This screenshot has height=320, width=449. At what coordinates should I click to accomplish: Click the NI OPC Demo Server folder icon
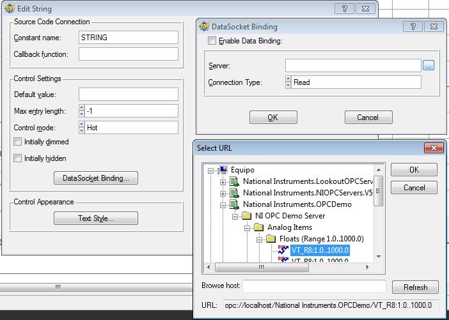pyautogui.click(x=246, y=216)
